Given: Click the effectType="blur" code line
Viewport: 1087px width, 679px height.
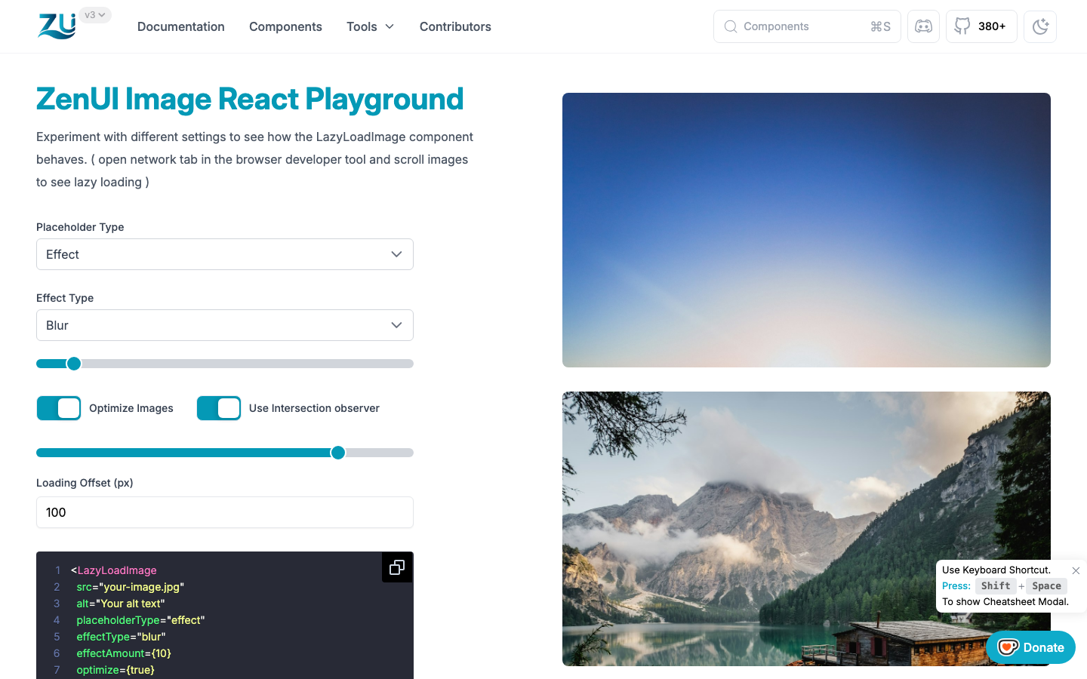Looking at the screenshot, I should click(x=121, y=637).
